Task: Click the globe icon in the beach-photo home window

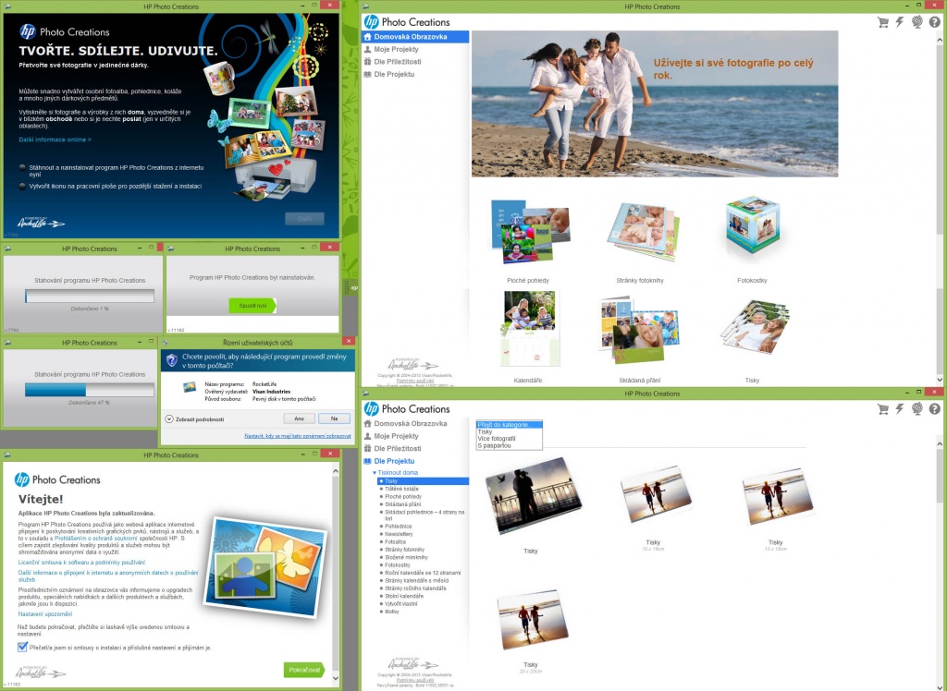Action: 916,22
